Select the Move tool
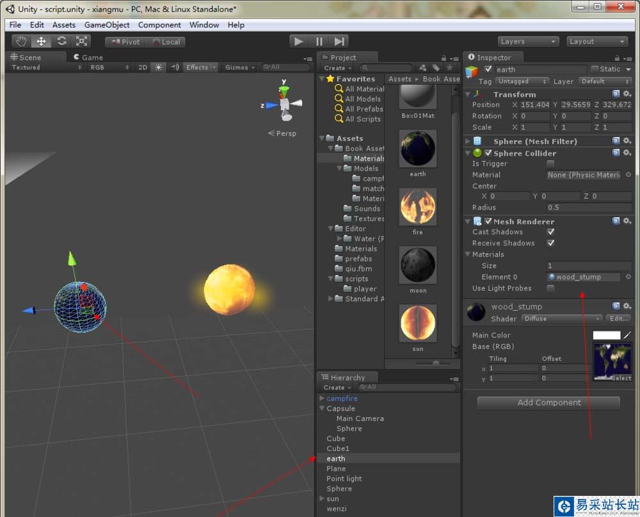The height and width of the screenshot is (517, 640). [x=41, y=41]
